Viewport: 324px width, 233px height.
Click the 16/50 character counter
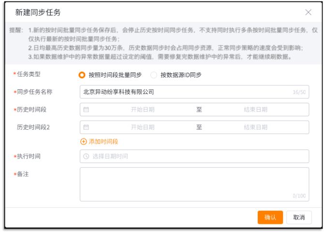coord(299,92)
